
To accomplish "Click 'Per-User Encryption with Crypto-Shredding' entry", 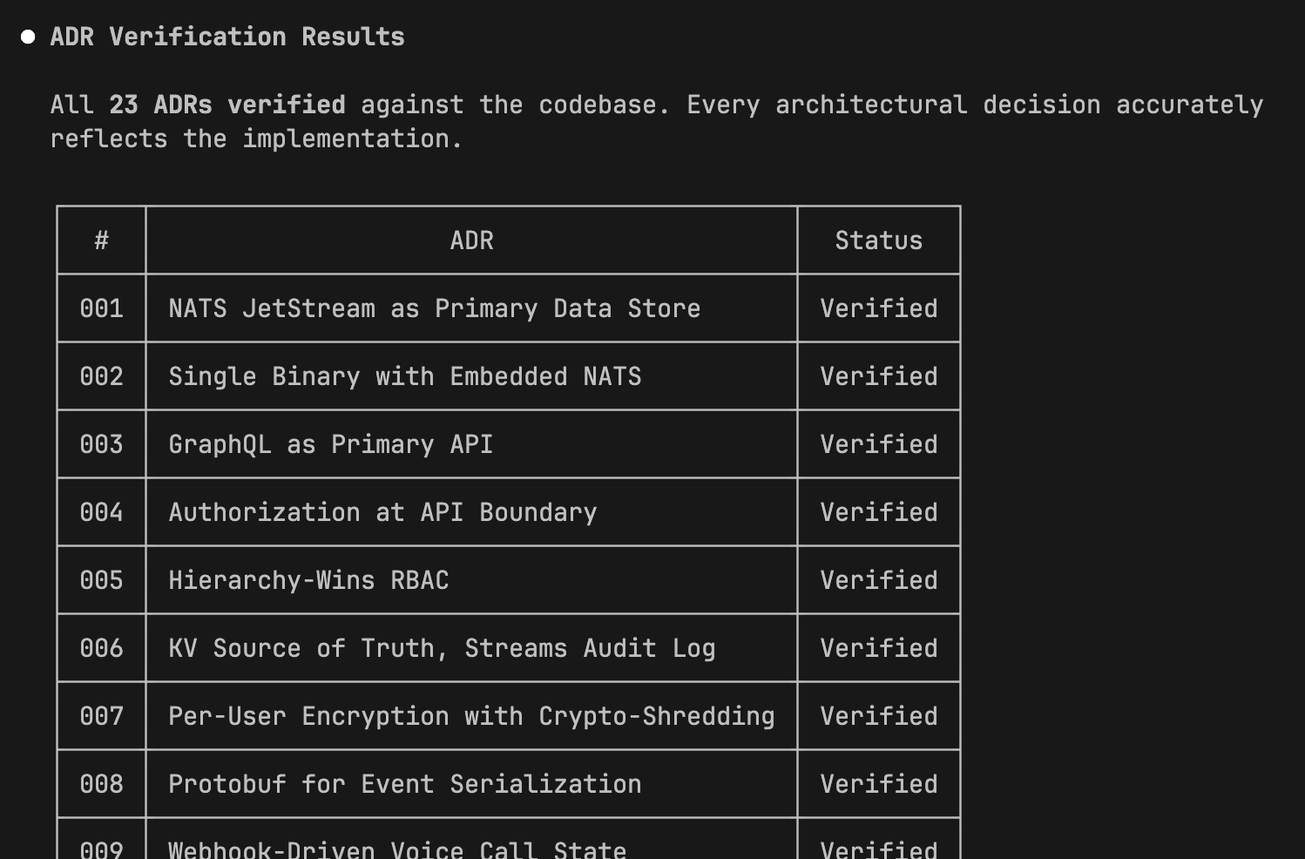I will (x=471, y=716).
